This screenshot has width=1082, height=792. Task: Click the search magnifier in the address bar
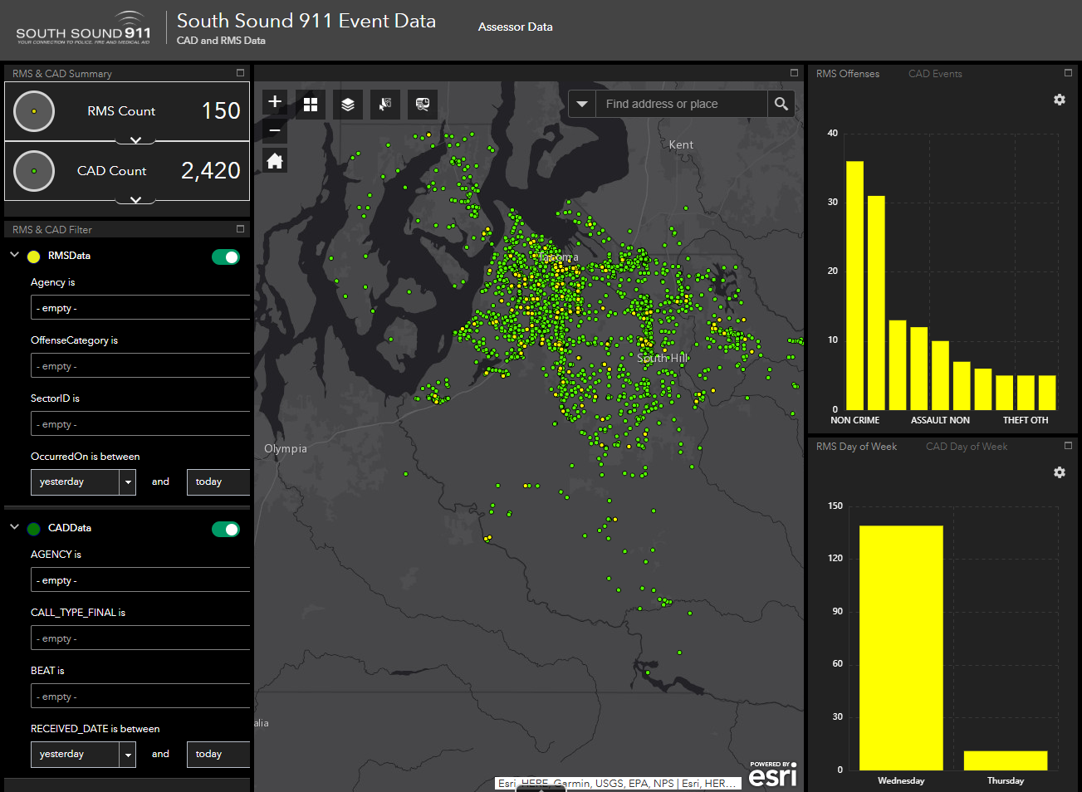[781, 104]
